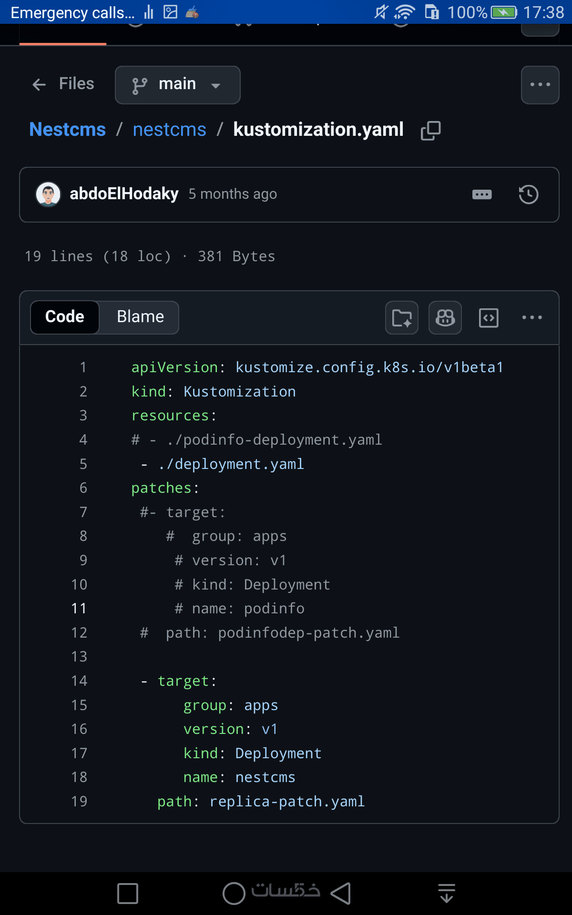This screenshot has width=572, height=915.
Task: Copy the kustomization.yaml file path
Action: pyautogui.click(x=430, y=131)
